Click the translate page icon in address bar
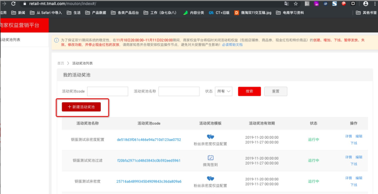Image resolution: width=378 pixels, height=194 pixels. pos(286,4)
